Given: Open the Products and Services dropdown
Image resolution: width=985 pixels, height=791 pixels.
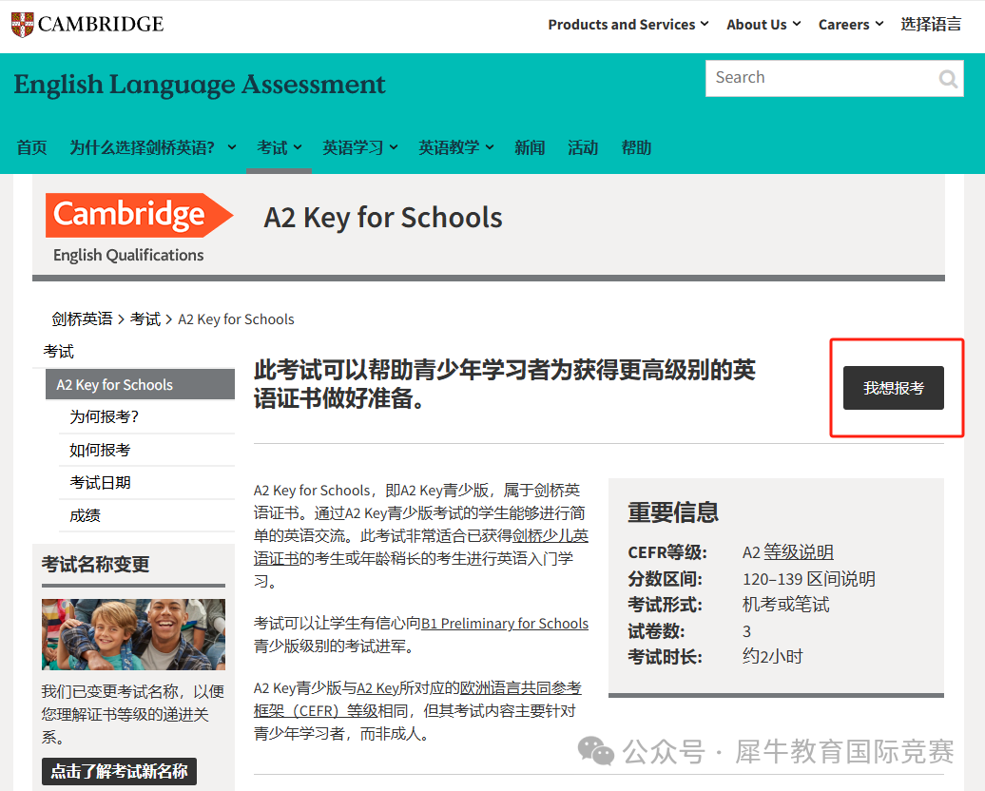Looking at the screenshot, I should coord(628,25).
